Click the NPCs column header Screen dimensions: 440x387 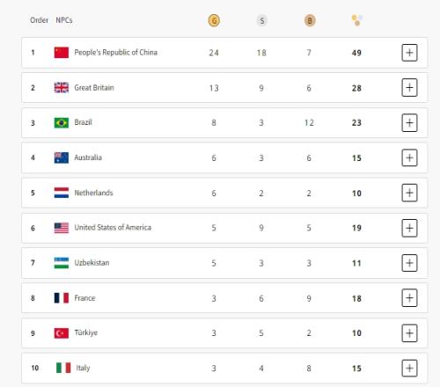[64, 20]
